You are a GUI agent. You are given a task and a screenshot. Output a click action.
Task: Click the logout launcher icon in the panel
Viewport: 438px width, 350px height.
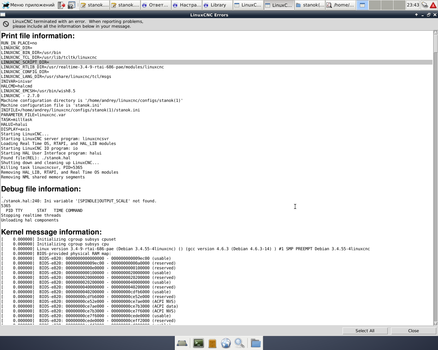(x=61, y=5)
